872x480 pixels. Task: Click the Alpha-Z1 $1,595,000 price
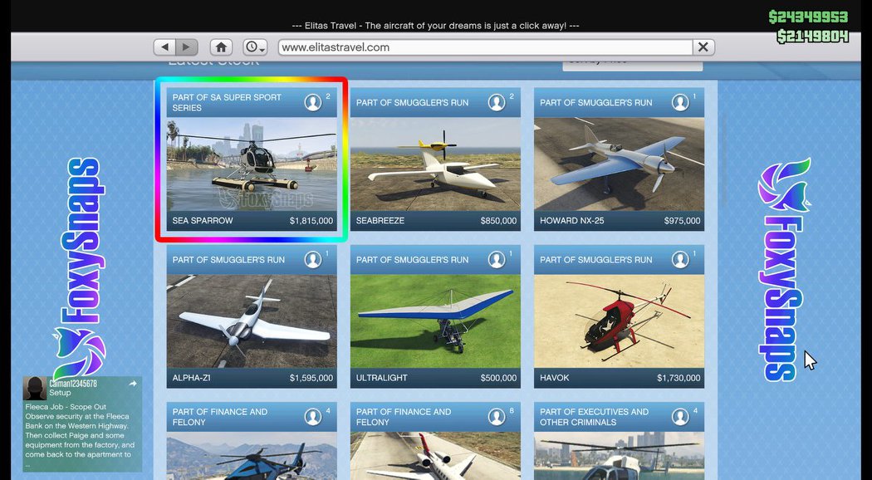pyautogui.click(x=311, y=378)
